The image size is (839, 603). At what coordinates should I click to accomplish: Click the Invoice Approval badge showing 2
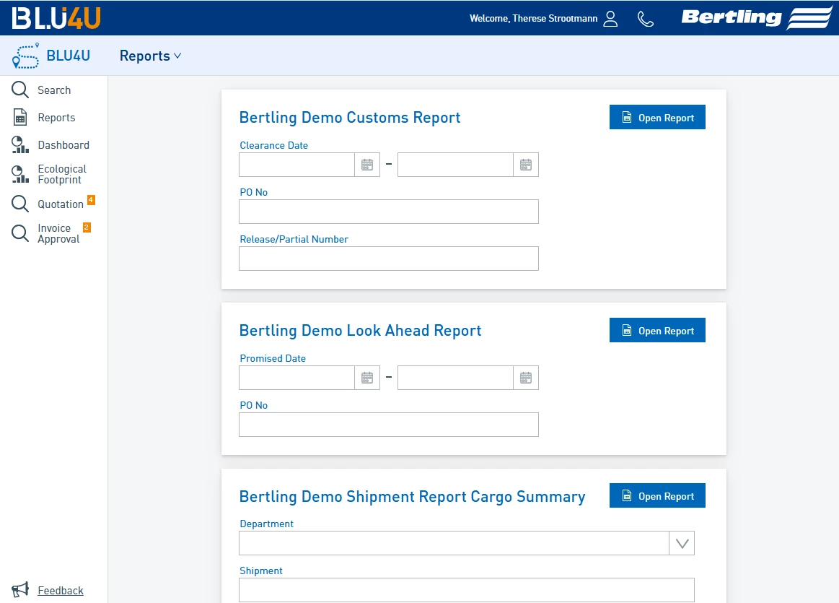point(87,227)
